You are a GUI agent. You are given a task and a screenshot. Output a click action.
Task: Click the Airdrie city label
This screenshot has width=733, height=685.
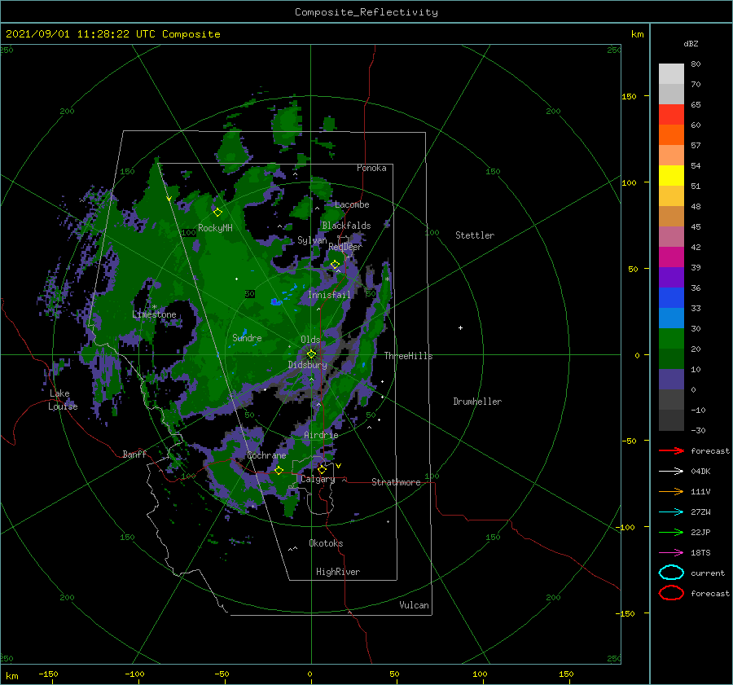(x=321, y=435)
